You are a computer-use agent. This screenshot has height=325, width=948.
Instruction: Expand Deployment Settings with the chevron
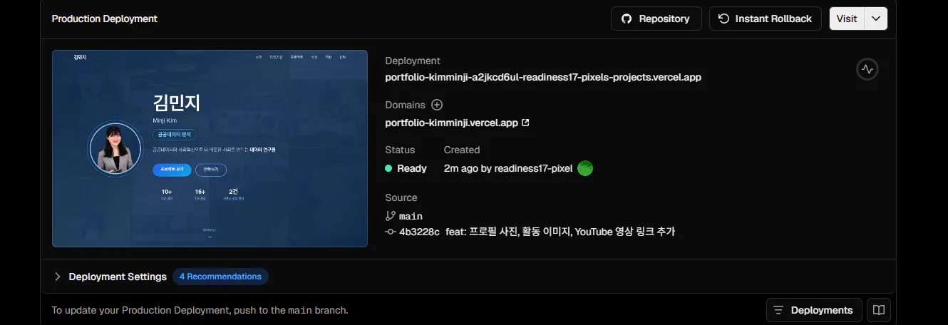pos(58,277)
